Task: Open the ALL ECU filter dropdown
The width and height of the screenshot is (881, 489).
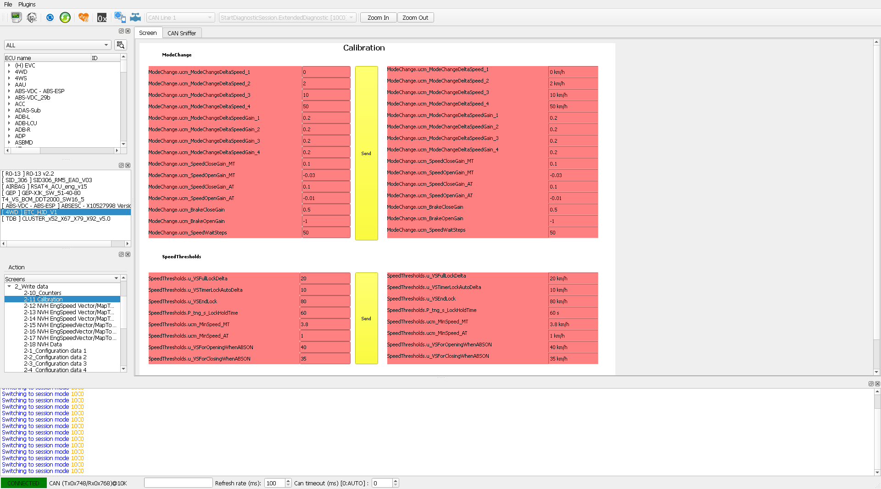Action: point(57,45)
